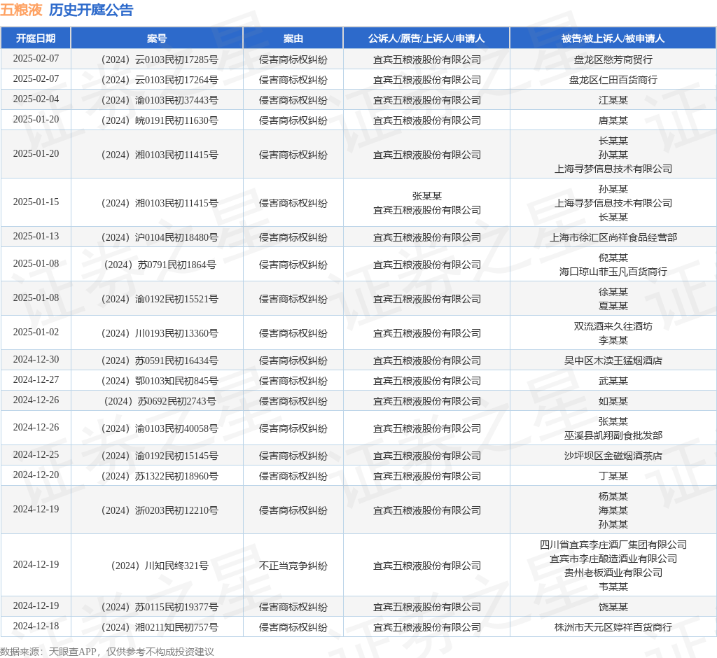Select case number 苏0115民初19377号
The width and height of the screenshot is (717, 658).
160,607
